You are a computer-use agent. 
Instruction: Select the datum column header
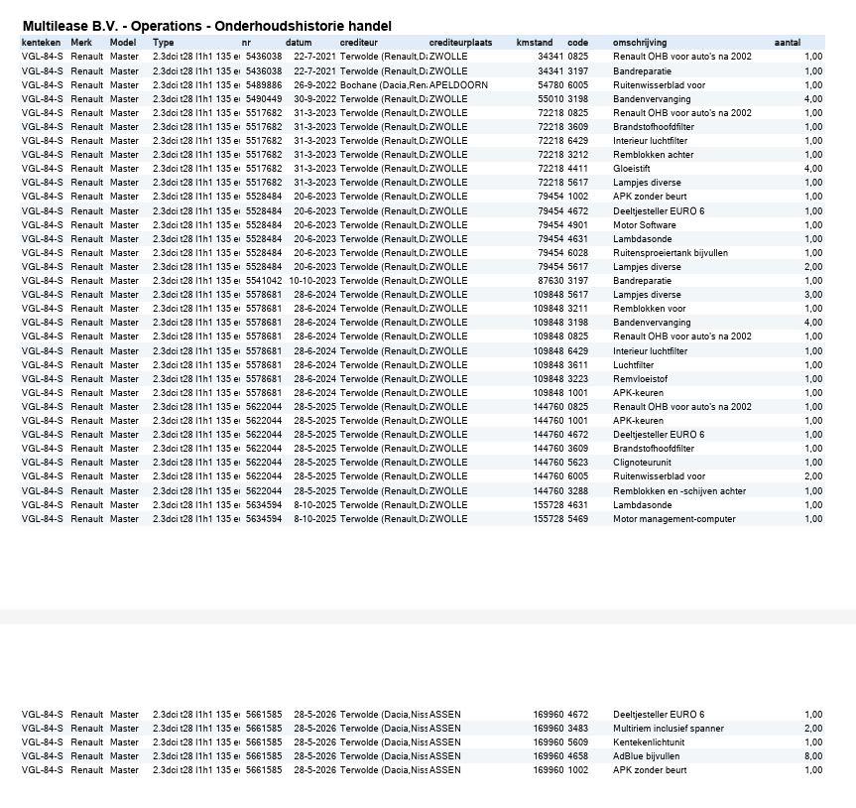(299, 42)
